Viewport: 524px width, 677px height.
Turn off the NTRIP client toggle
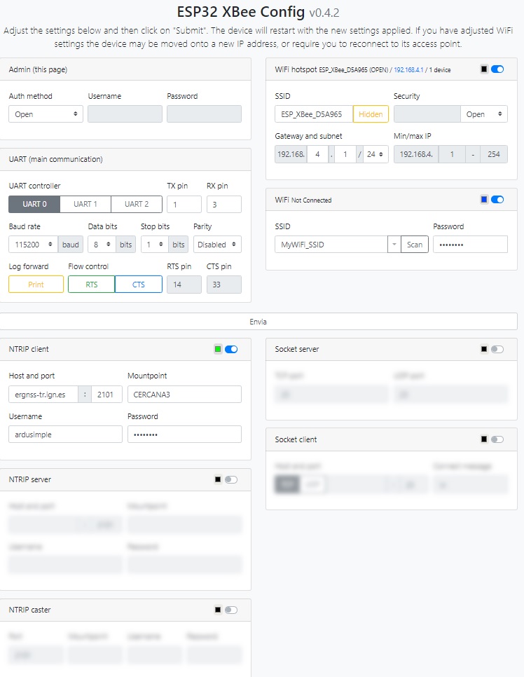pyautogui.click(x=231, y=349)
